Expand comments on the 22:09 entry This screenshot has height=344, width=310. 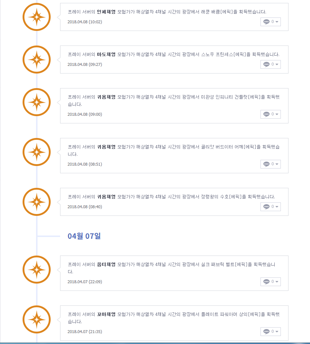point(271,282)
